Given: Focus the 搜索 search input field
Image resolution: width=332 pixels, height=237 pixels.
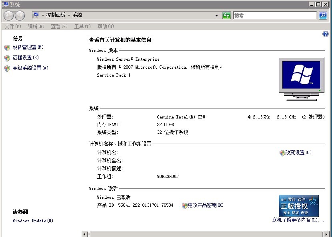Looking at the screenshot, I should pyautogui.click(x=275, y=16).
